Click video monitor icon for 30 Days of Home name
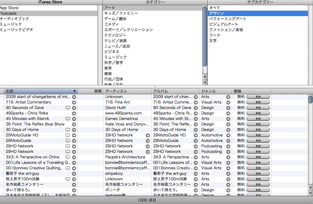 (x=68, y=130)
